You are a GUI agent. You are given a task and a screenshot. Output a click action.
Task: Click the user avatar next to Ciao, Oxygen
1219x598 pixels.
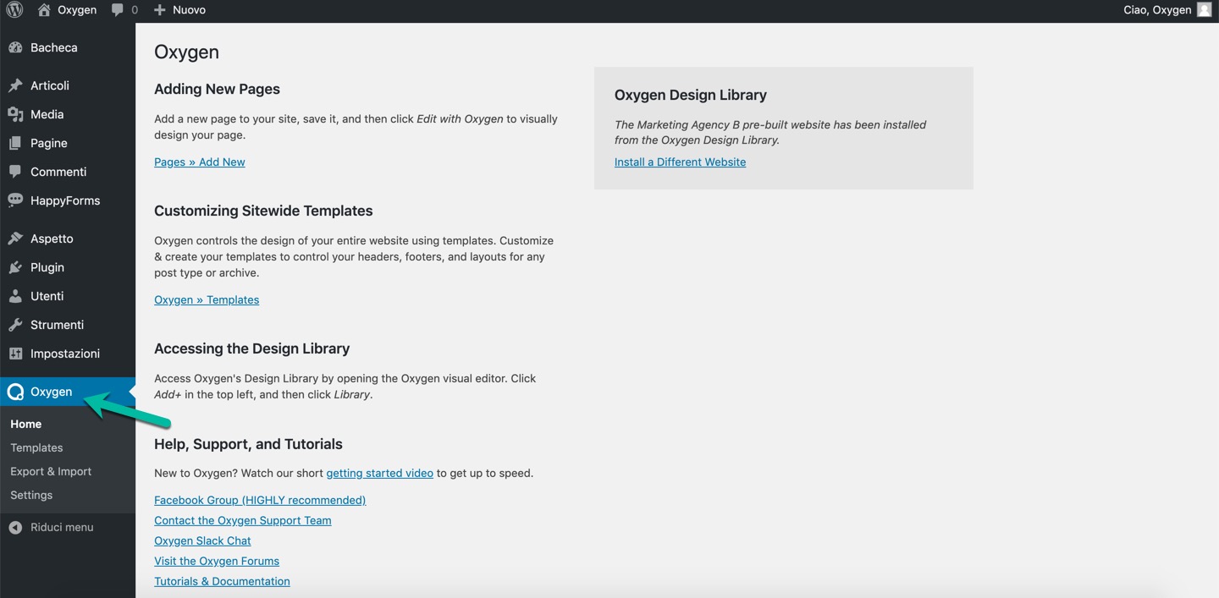click(1205, 10)
